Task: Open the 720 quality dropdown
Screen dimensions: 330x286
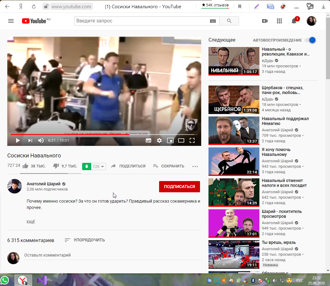Action: [98, 167]
